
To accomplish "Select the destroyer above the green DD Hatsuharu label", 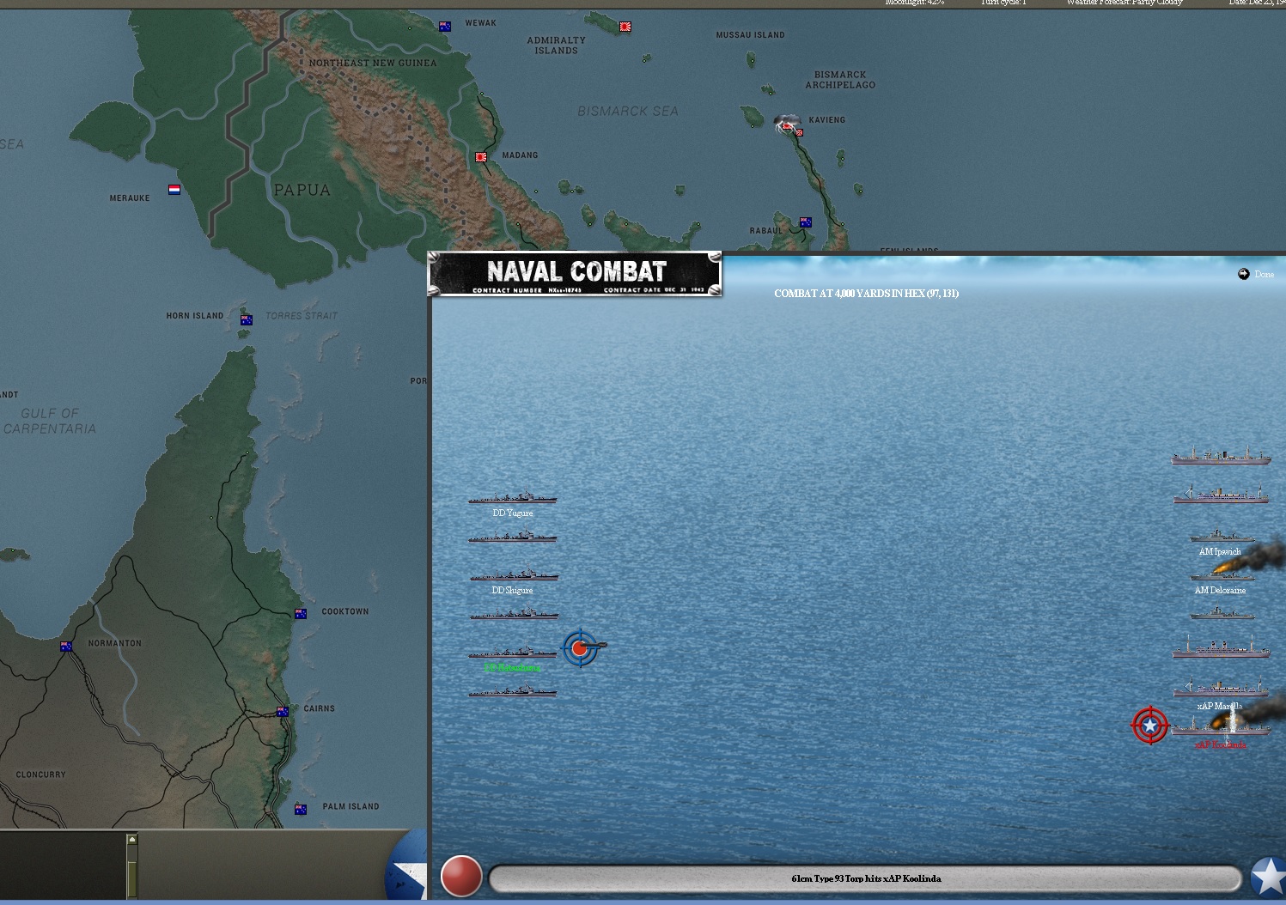I will [x=513, y=653].
